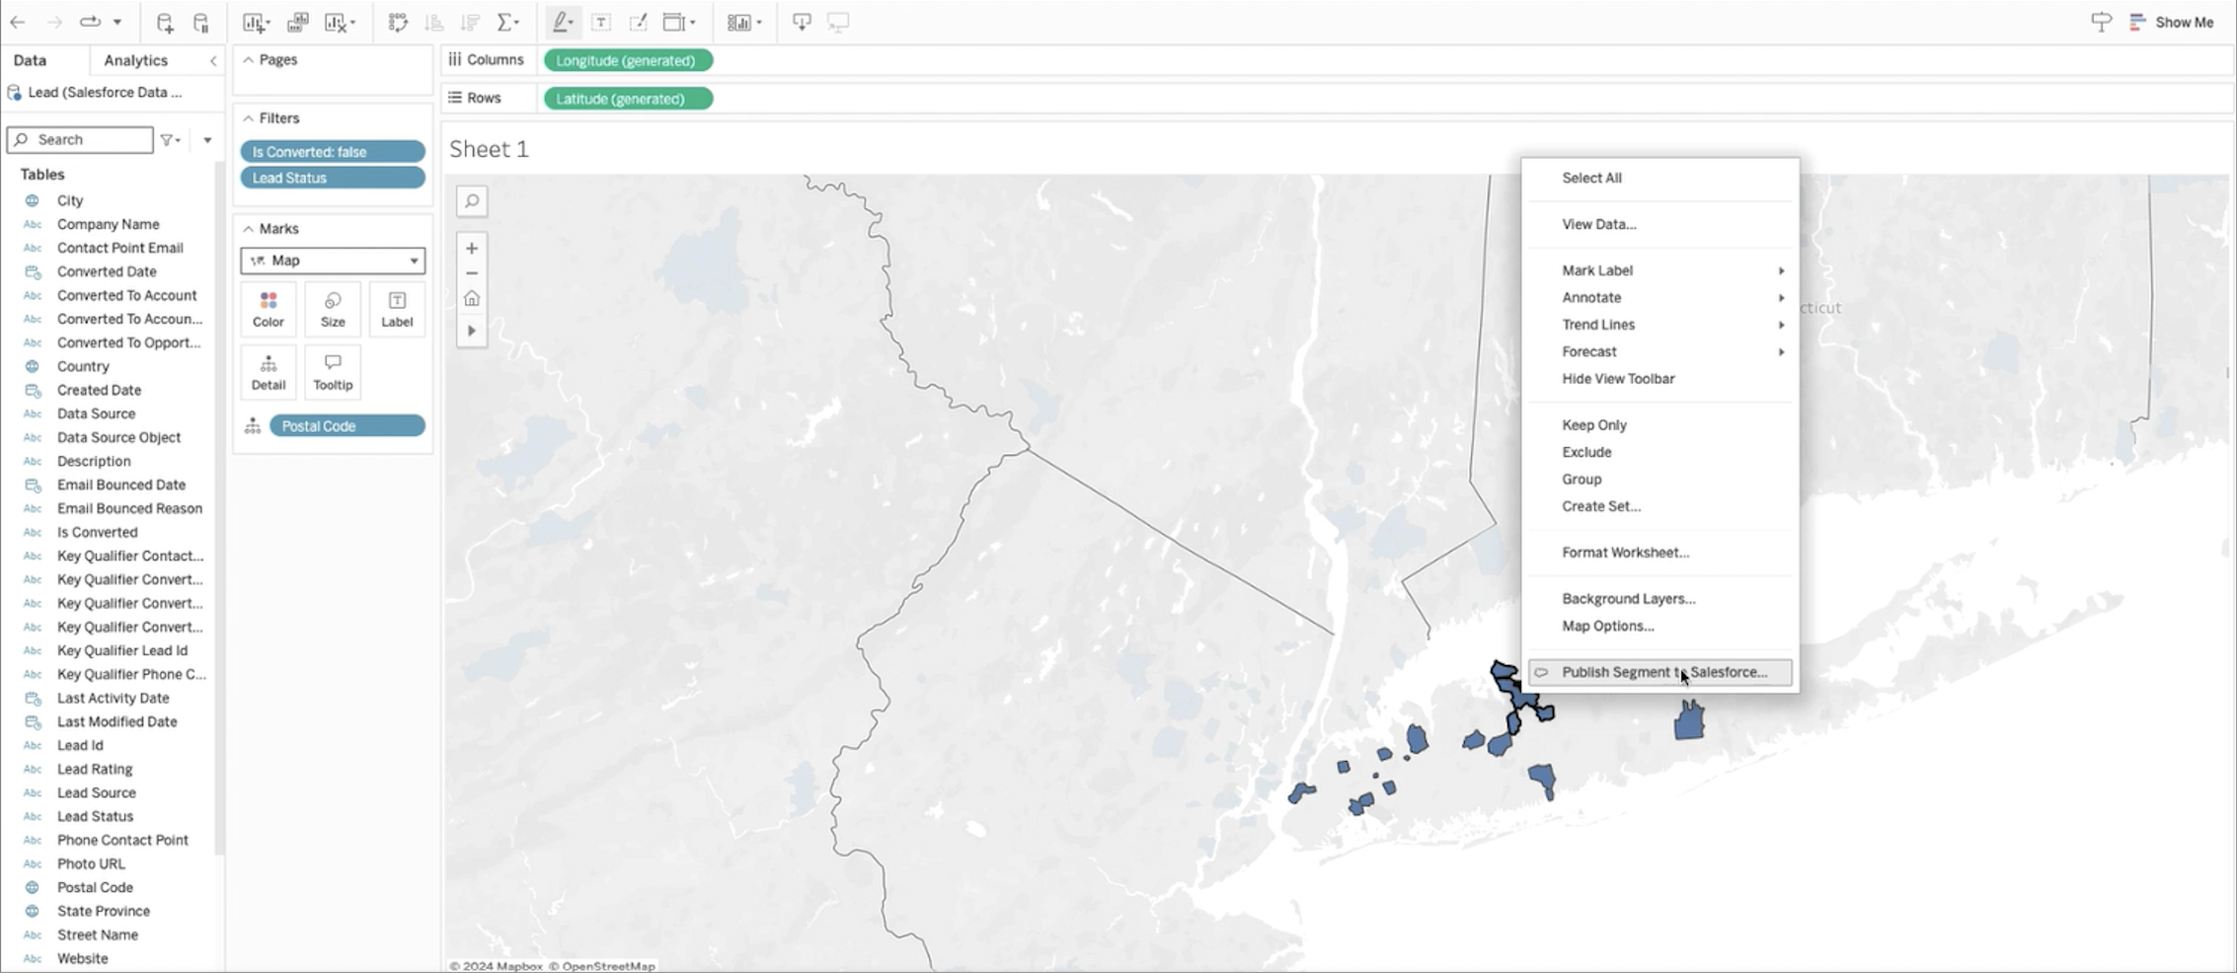Click the Pause Auto Updates icon

pyautogui.click(x=200, y=22)
